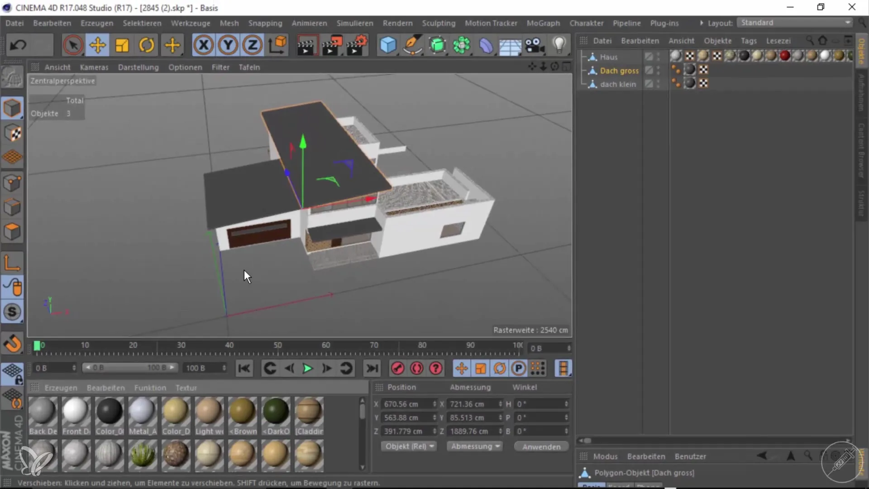Open the MoGraph array modeling icon
This screenshot has width=869, height=489.
tap(462, 45)
